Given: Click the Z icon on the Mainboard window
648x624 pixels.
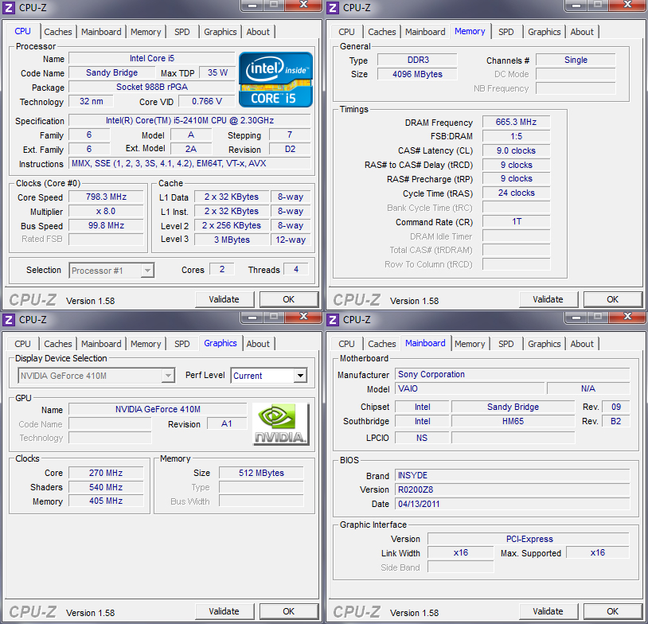Looking at the screenshot, I should [334, 319].
